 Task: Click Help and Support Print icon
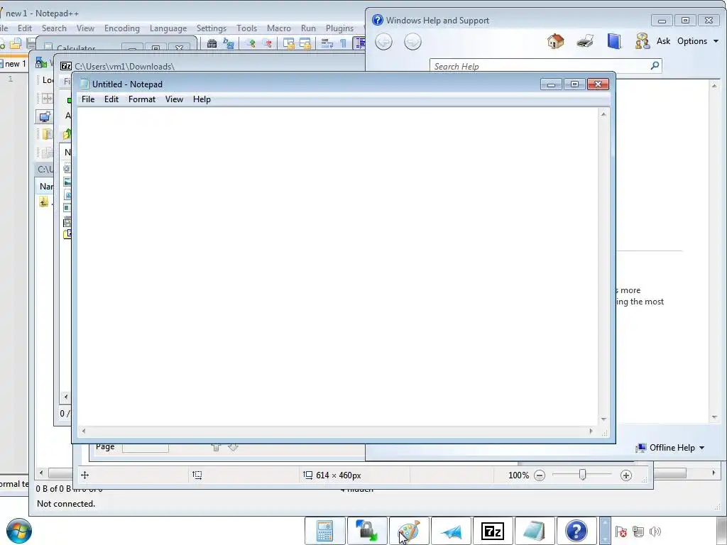[x=585, y=41]
